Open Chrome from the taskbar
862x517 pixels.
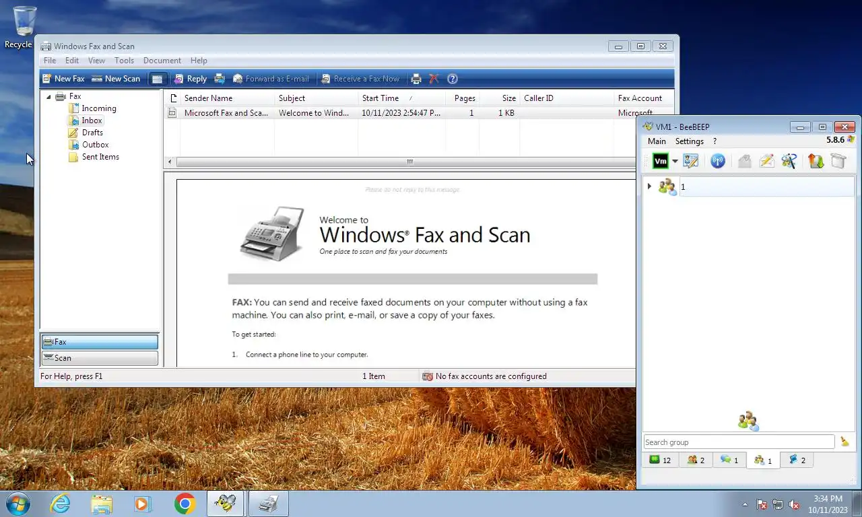point(185,504)
